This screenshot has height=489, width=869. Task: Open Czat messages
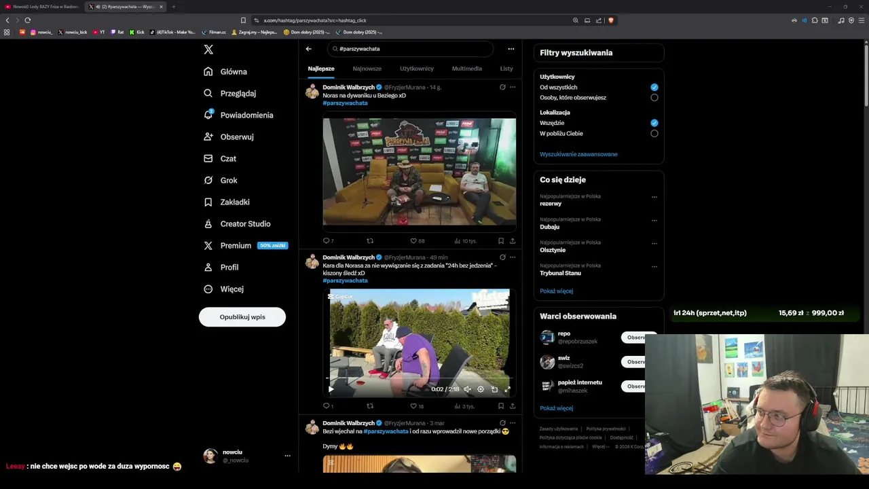point(220,158)
